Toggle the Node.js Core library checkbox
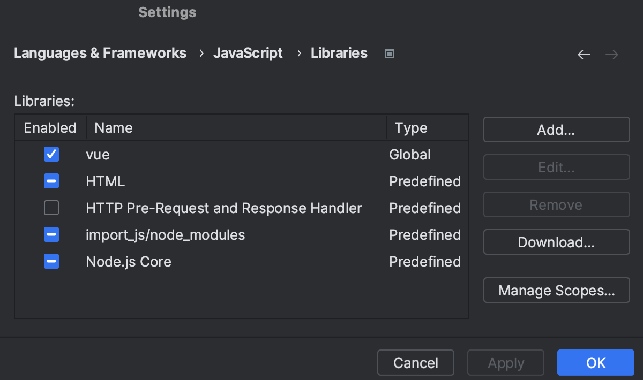643x380 pixels. tap(51, 261)
